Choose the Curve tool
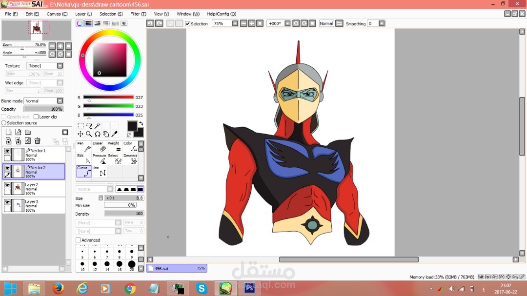The height and width of the screenshot is (296, 527). click(84, 171)
